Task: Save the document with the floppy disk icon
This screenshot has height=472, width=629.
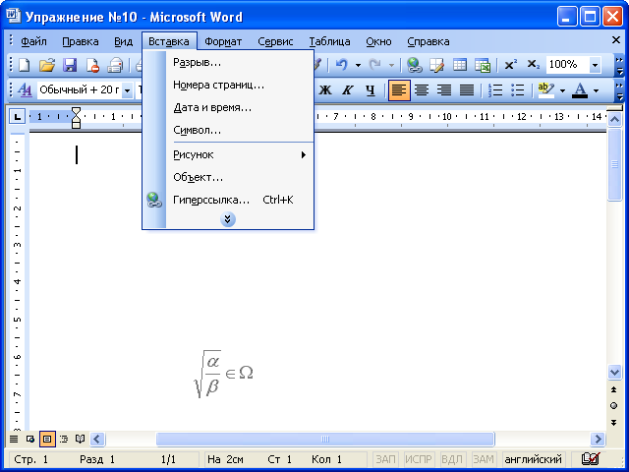Action: (70, 65)
